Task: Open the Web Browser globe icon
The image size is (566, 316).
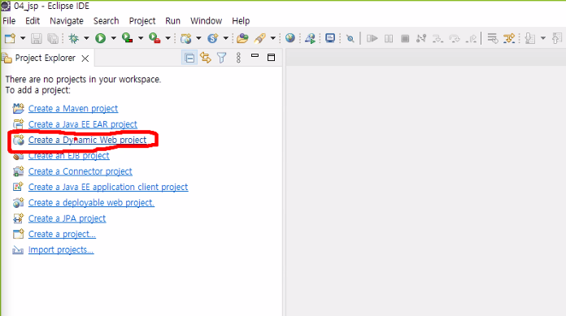Action: coord(290,38)
